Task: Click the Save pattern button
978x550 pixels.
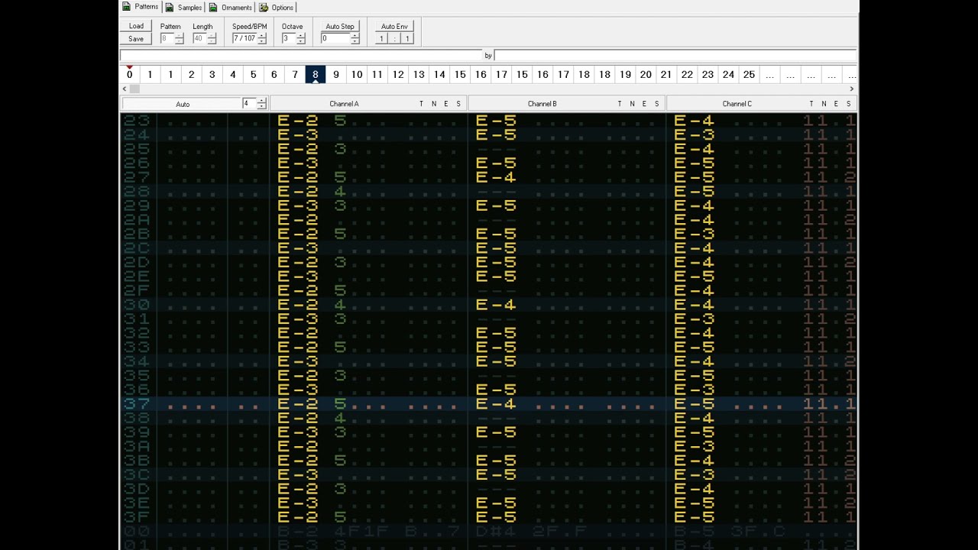Action: (x=136, y=38)
